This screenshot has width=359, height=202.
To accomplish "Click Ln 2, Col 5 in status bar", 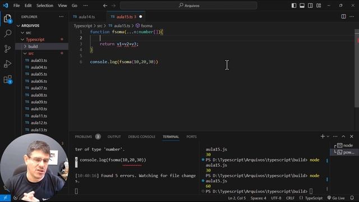I will pos(237,198).
